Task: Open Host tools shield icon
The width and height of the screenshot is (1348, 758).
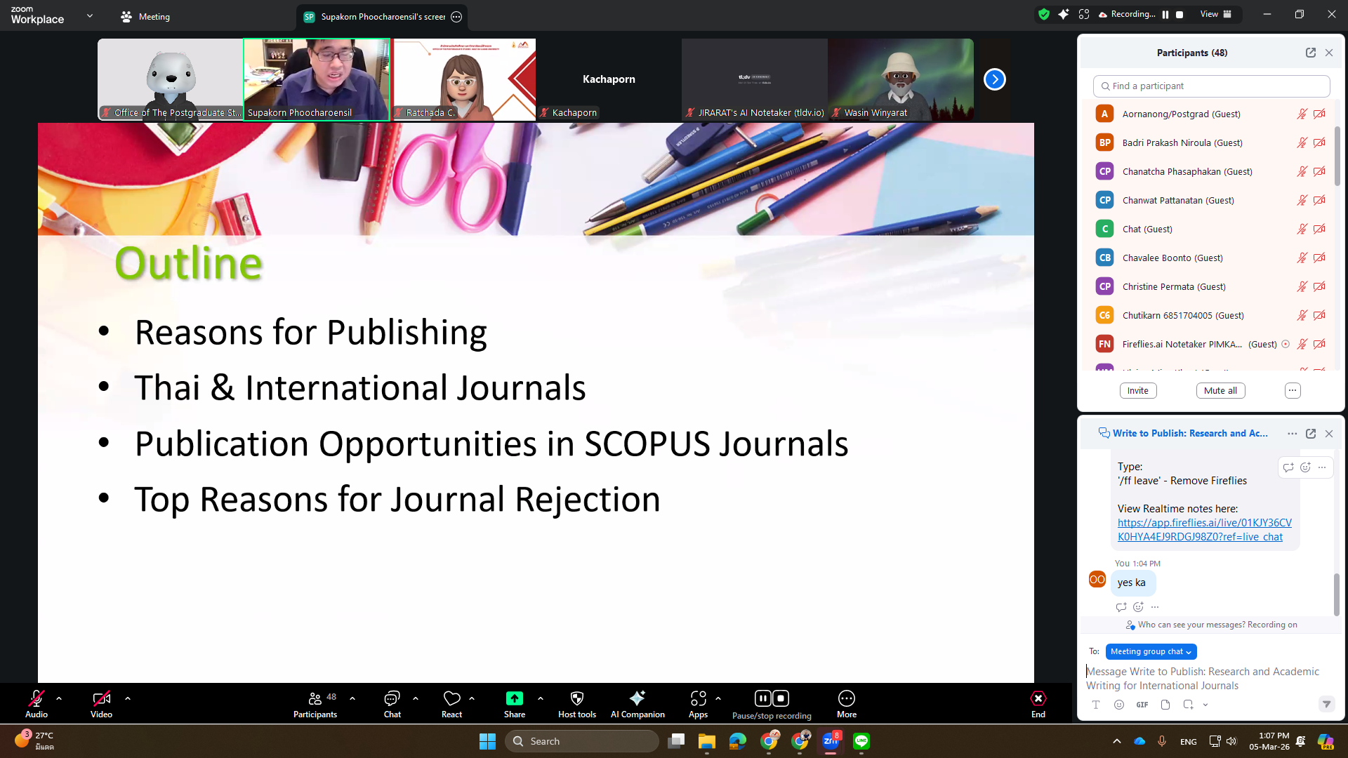Action: coord(576,699)
